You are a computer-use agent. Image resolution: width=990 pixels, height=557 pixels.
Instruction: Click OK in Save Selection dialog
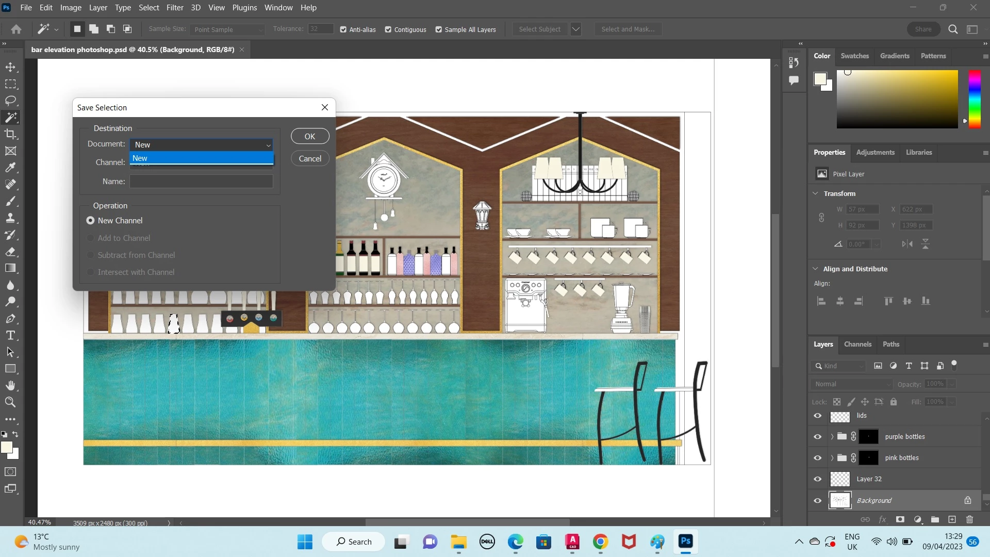(310, 136)
